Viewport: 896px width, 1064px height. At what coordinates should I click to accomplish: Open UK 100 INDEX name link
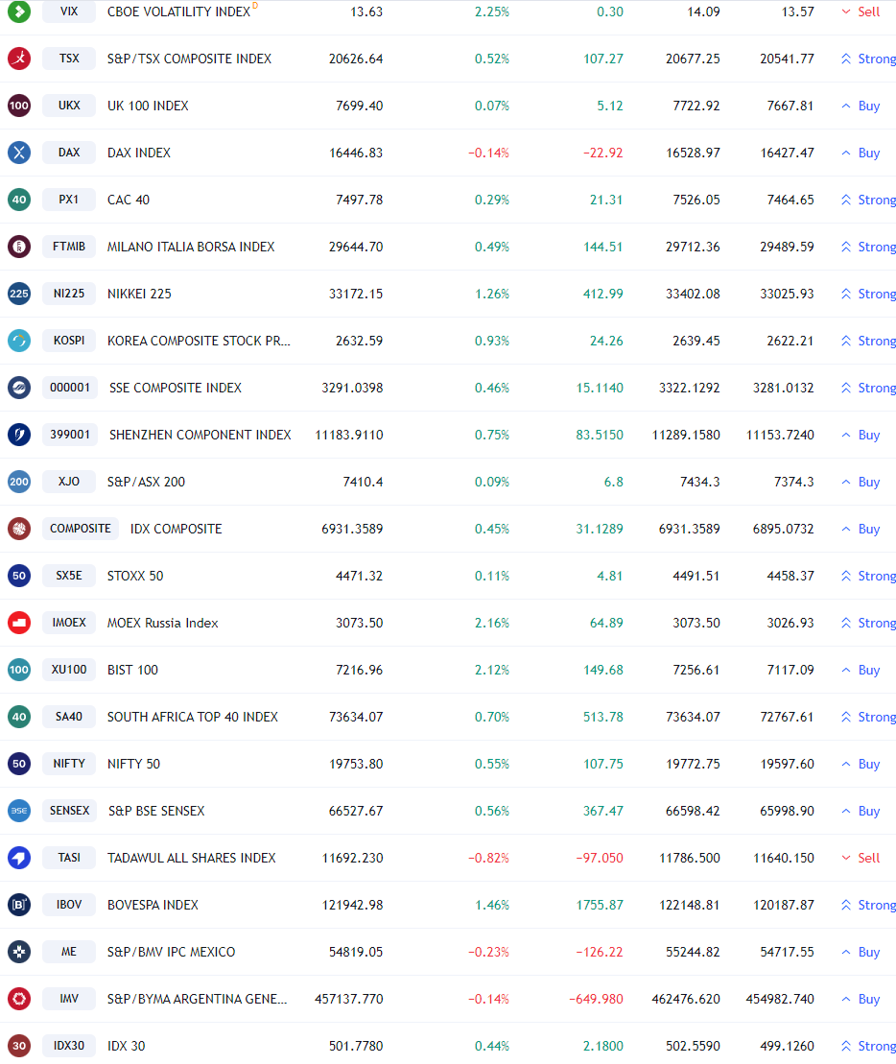(148, 106)
